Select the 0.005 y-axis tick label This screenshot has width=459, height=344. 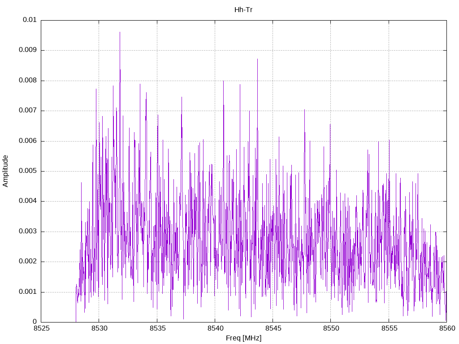tap(28, 171)
